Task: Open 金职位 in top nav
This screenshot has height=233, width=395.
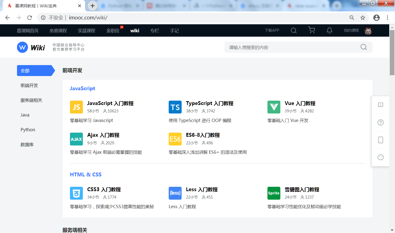Action: (113, 31)
